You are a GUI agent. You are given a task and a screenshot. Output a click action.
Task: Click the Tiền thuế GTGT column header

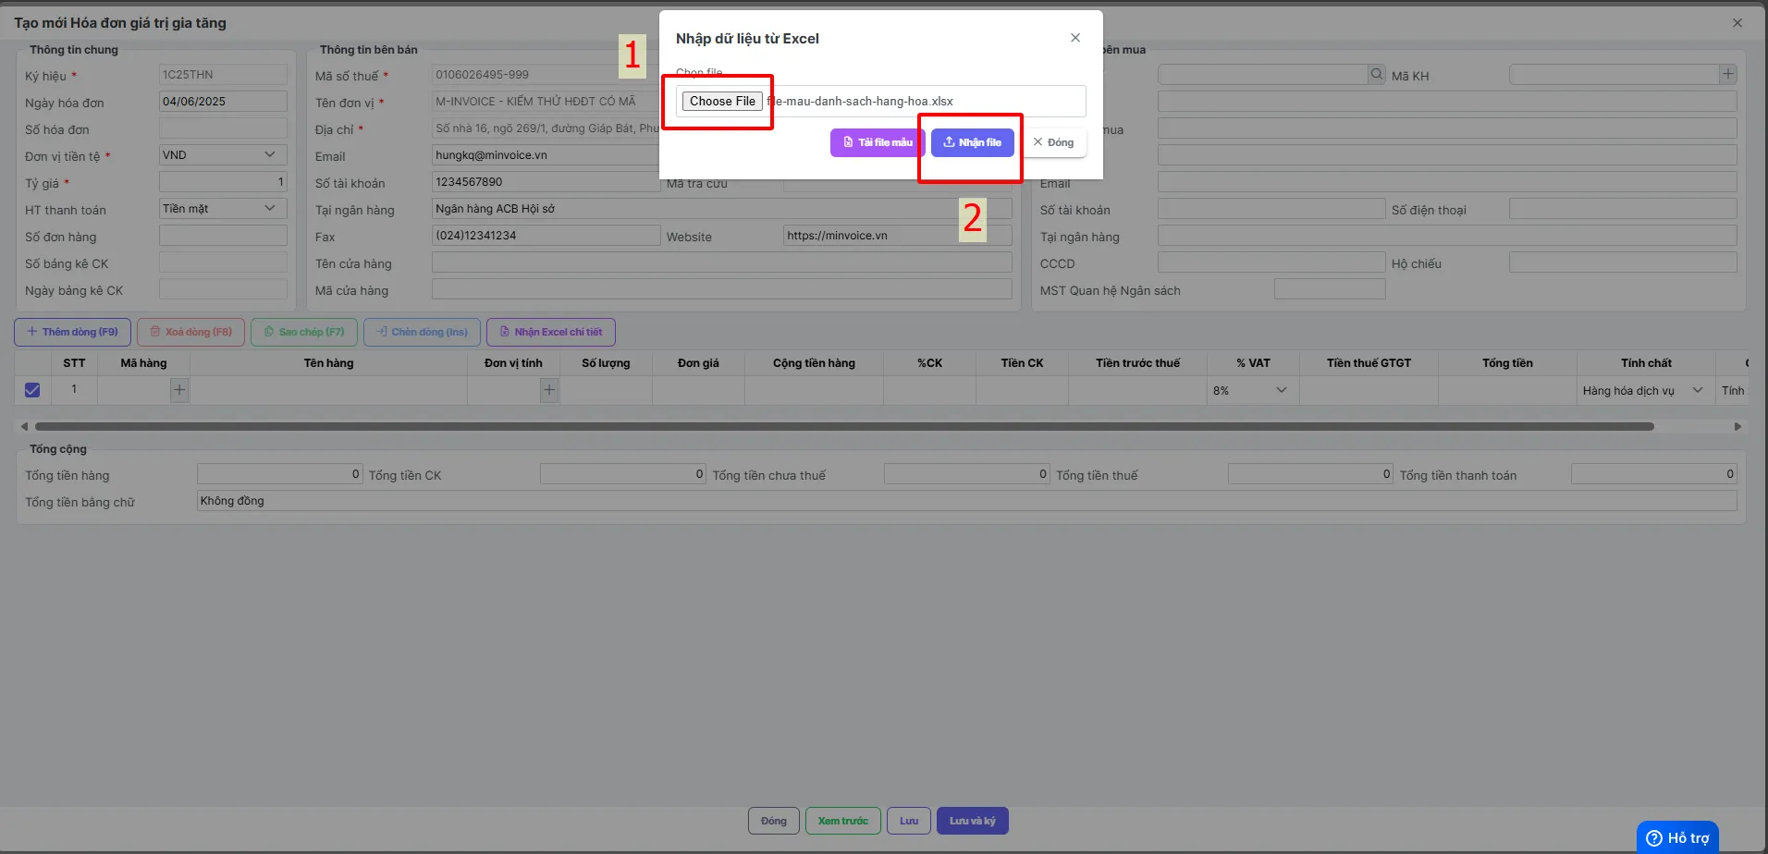pyautogui.click(x=1369, y=363)
